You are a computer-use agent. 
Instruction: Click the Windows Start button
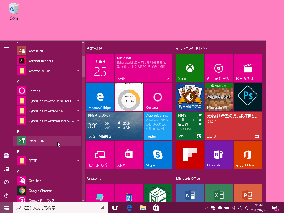[x=6, y=207]
